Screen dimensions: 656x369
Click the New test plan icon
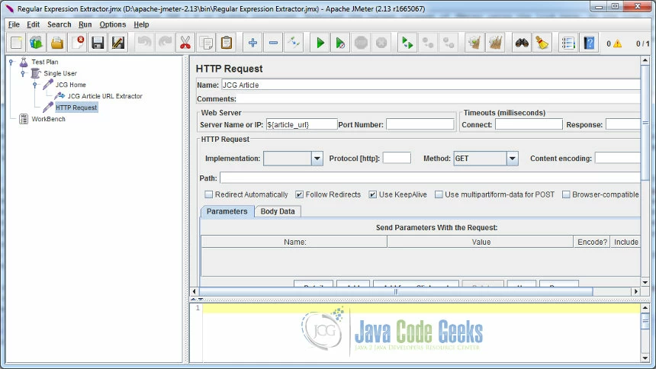(x=16, y=43)
